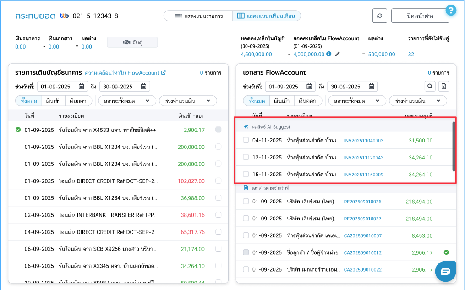
Task: Click the info icon next to 4,000,000.00
Action: click(328, 54)
